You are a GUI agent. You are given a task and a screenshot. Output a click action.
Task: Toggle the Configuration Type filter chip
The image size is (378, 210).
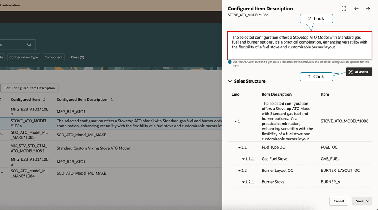23,57
